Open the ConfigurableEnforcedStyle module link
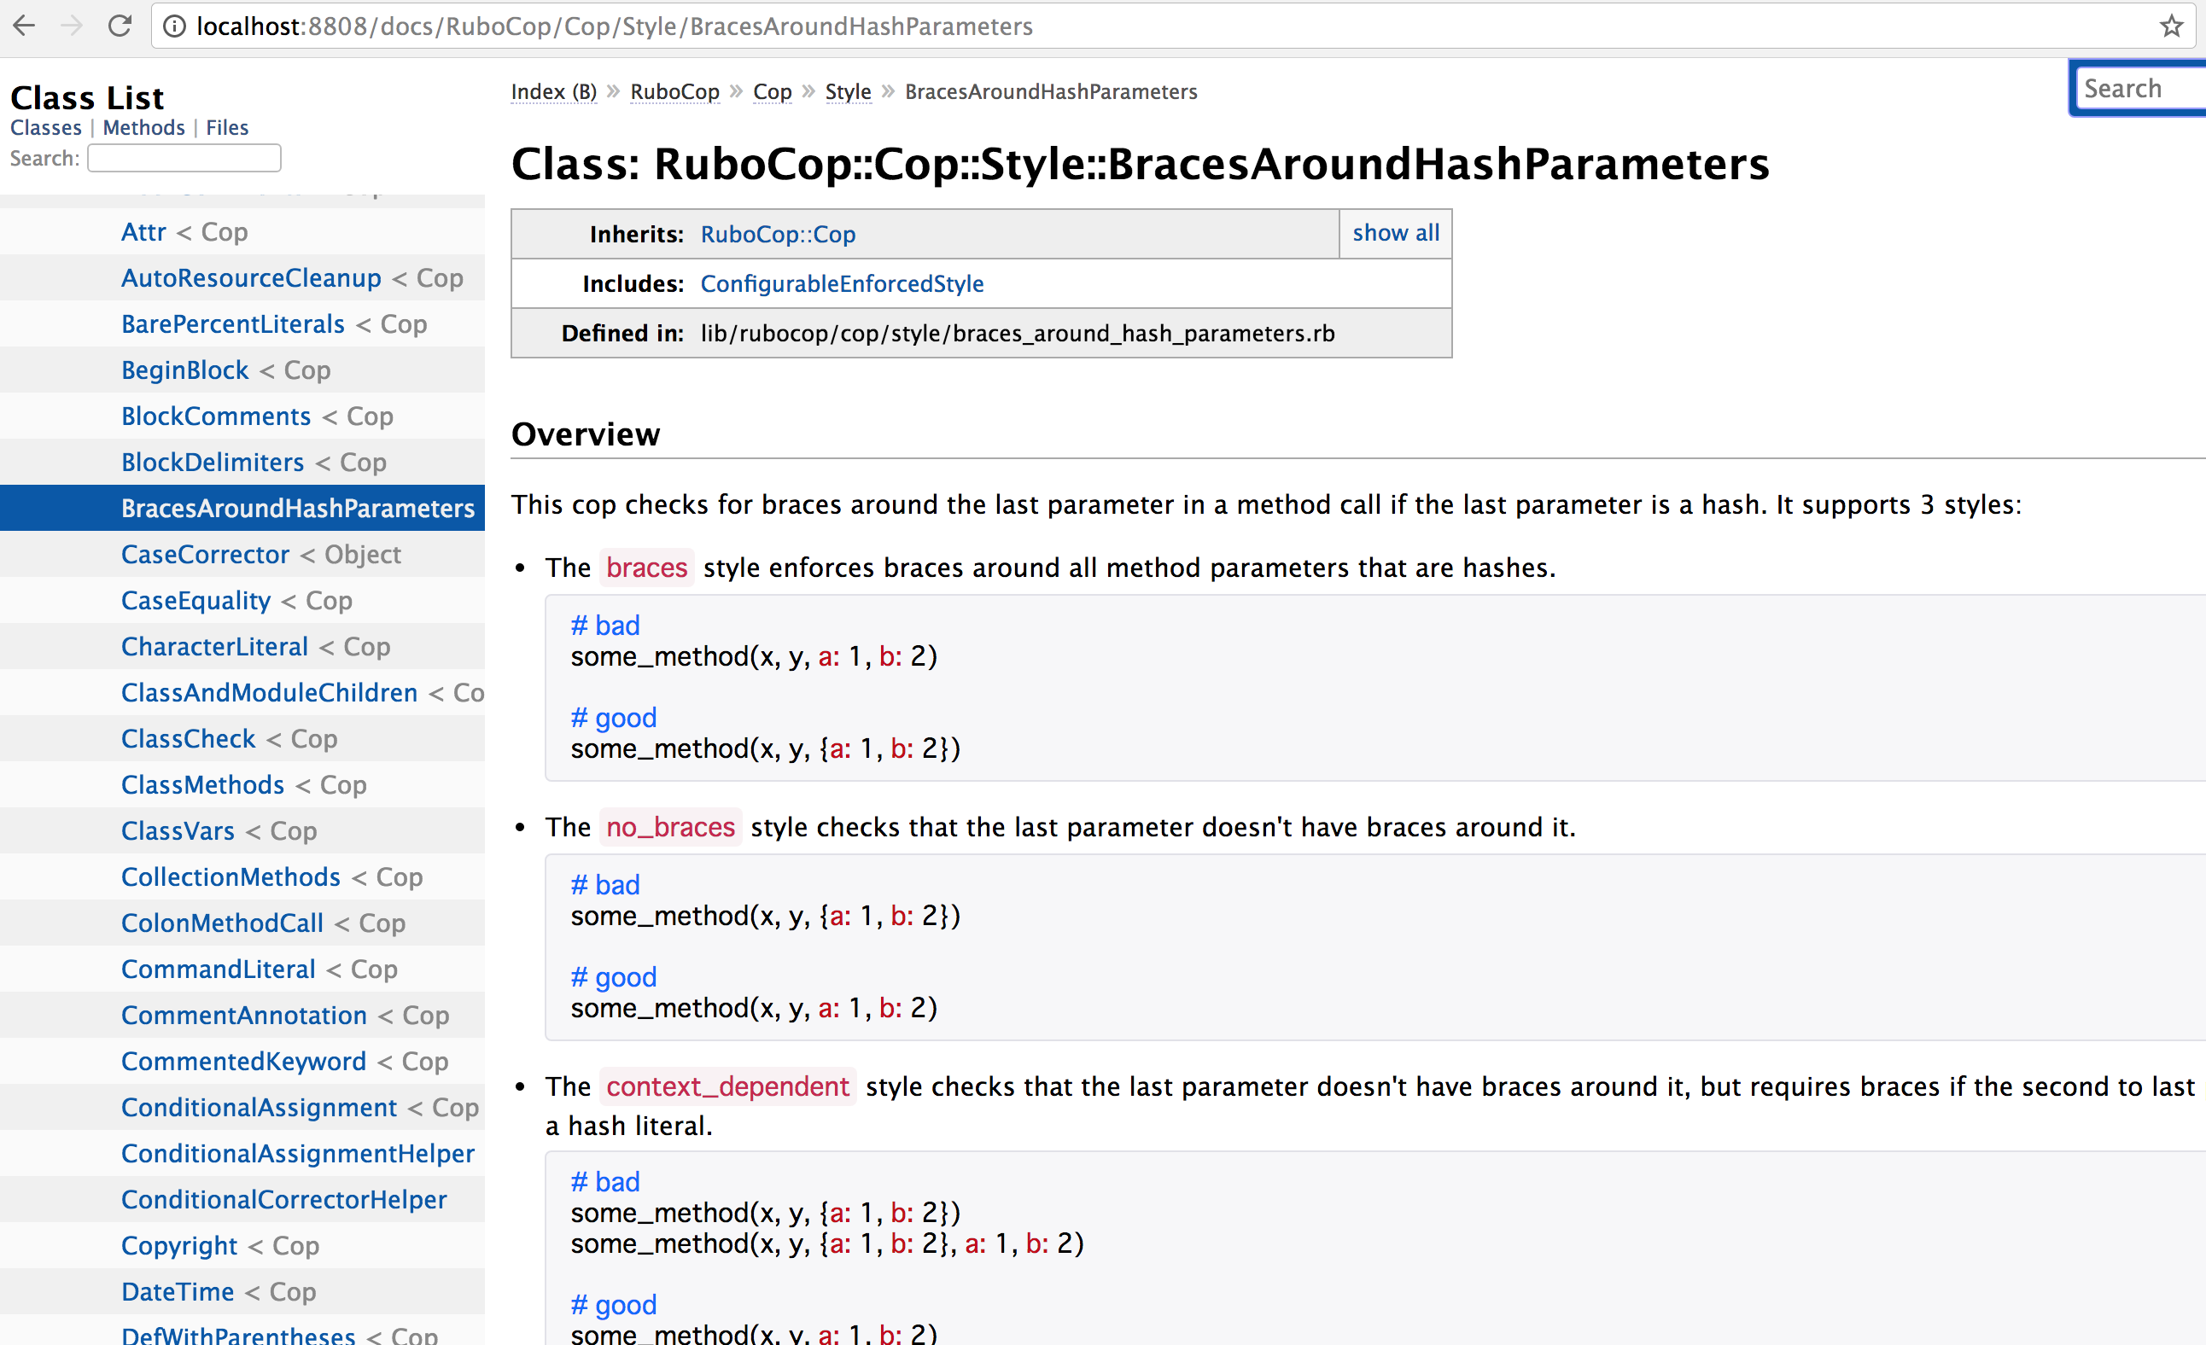Viewport: 2206px width, 1345px height. [x=841, y=283]
